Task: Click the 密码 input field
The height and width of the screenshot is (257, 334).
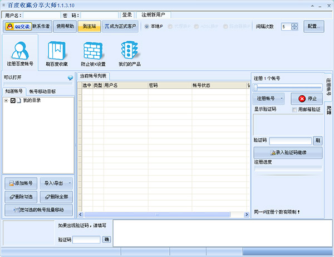Action: (x=100, y=16)
